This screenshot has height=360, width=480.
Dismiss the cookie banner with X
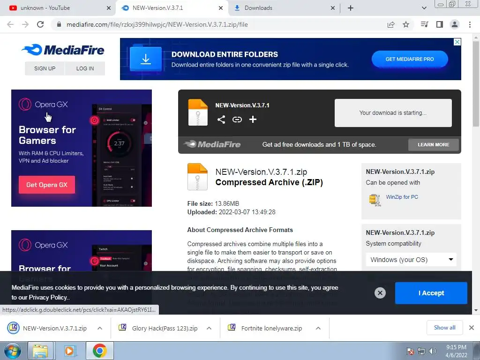click(x=380, y=293)
